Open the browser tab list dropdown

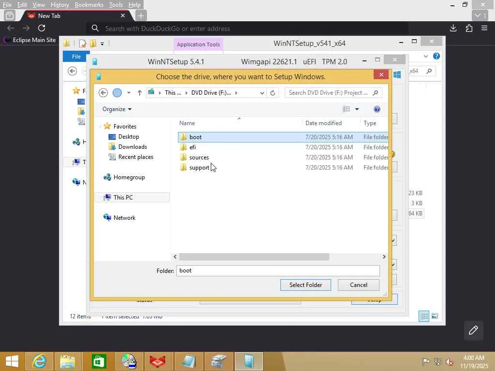coord(480,15)
